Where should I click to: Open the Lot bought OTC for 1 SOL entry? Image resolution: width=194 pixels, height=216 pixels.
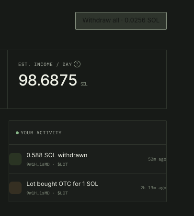click(88, 188)
